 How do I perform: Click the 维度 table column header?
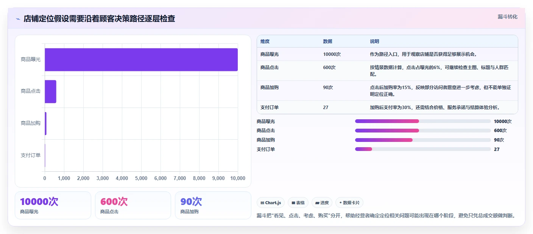265,42
